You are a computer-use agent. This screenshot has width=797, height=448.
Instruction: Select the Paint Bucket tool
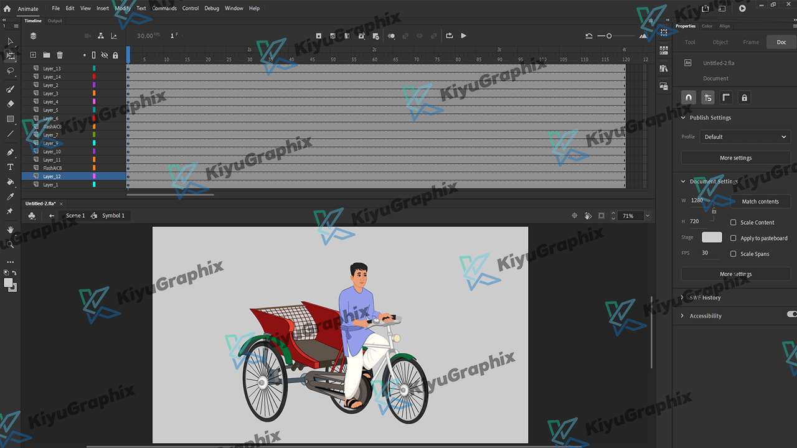[x=10, y=182]
